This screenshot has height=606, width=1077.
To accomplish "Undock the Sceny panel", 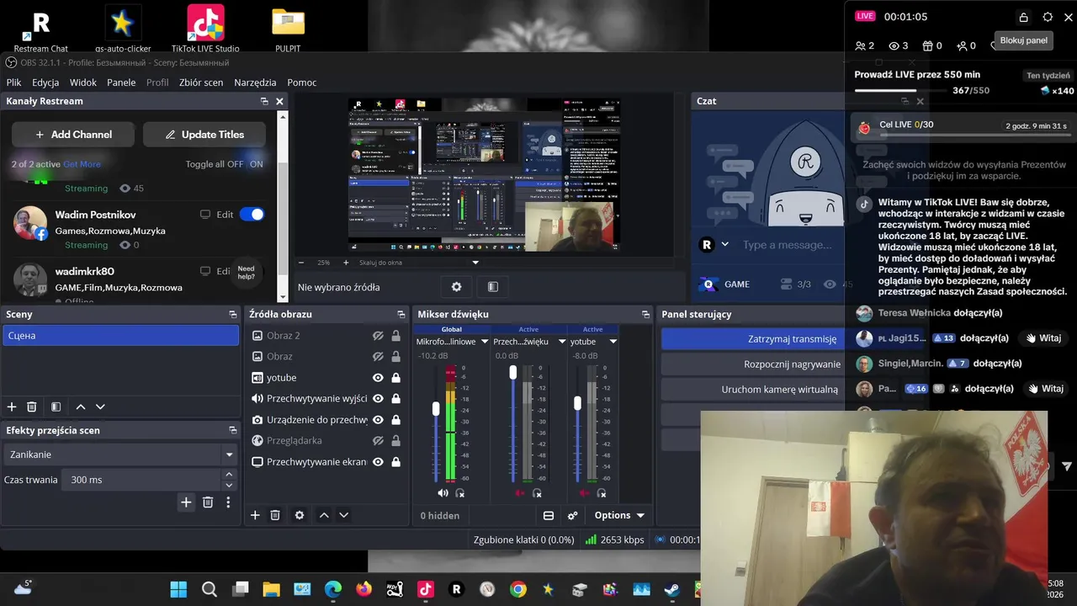I will click(233, 314).
